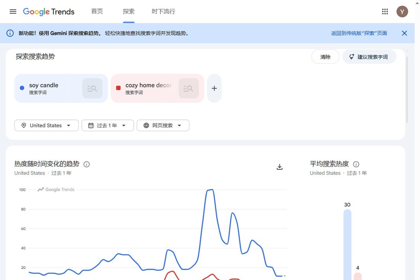
Task: Add a new comparison term
Action: click(x=214, y=89)
